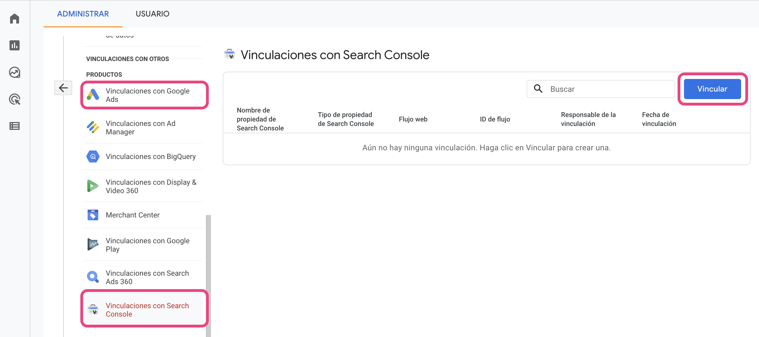Click the Google Ads logo icon
The image size is (759, 337).
coord(93,95)
